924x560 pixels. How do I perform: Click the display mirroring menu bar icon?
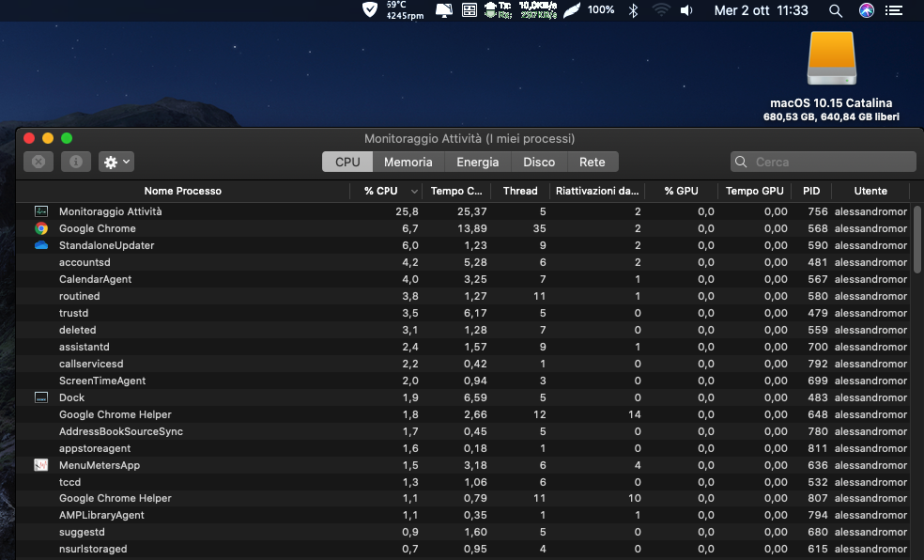tap(444, 10)
